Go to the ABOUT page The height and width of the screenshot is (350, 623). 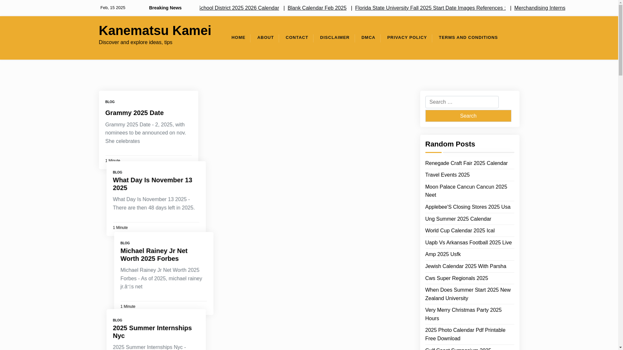[265, 38]
